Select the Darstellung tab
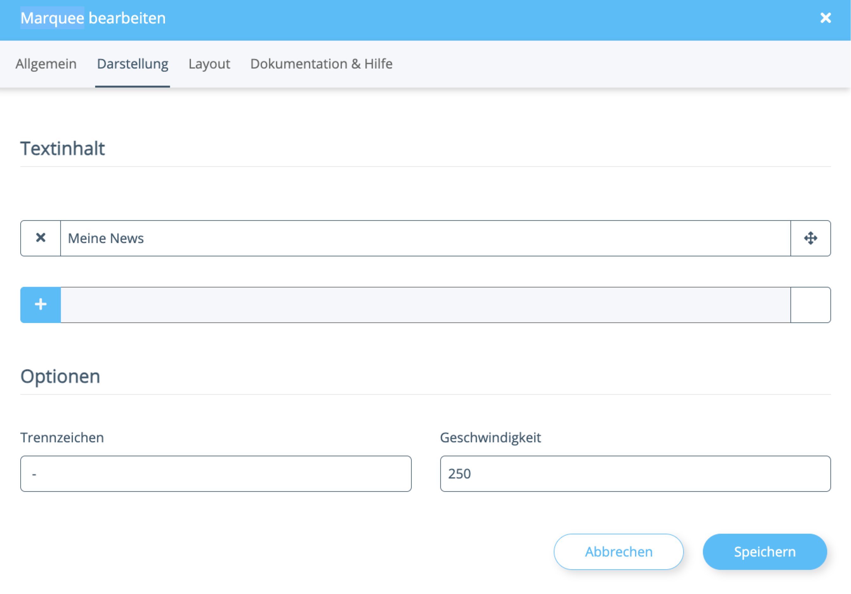Screen dimensions: 851x594 point(132,64)
